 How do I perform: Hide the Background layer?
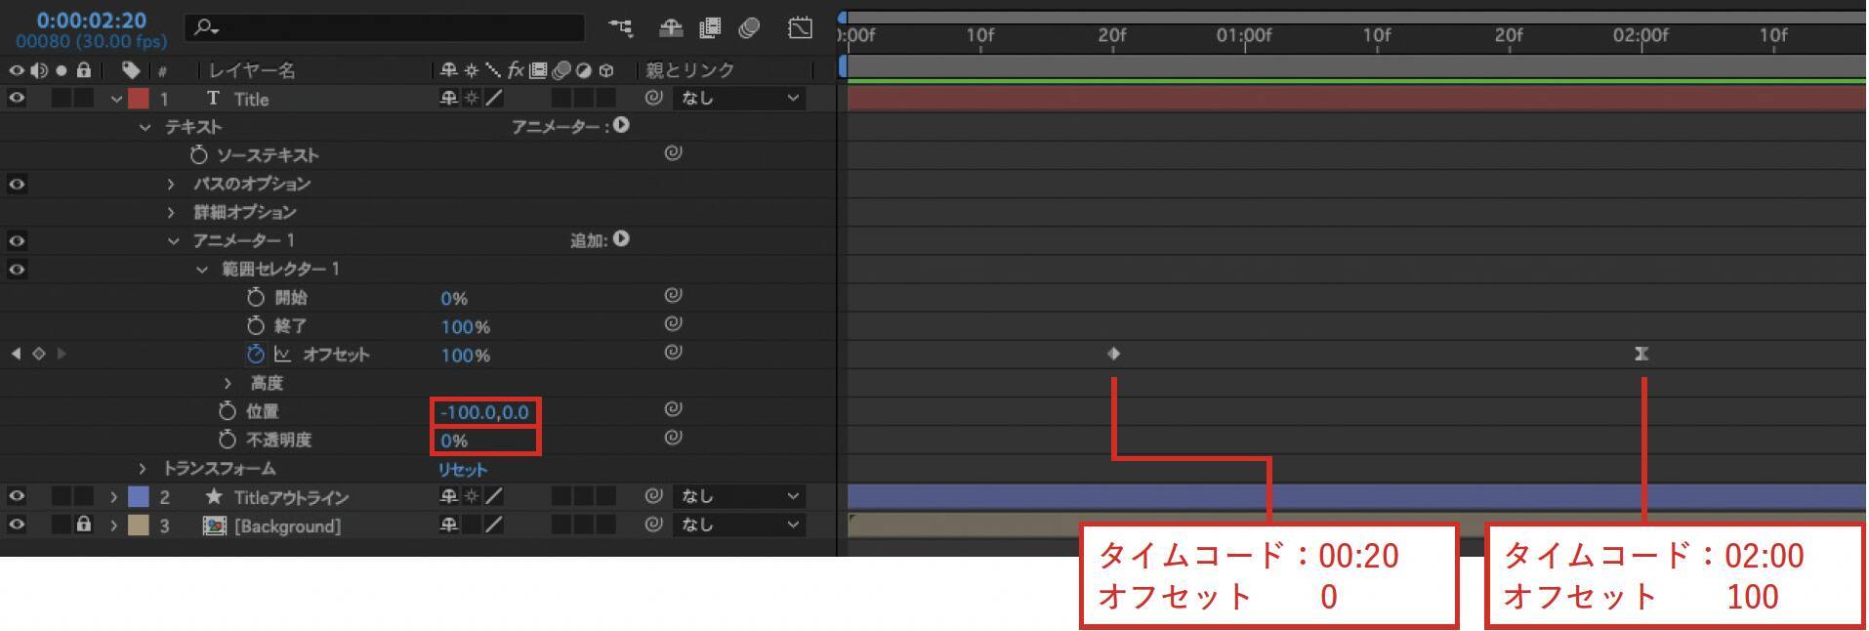17,526
